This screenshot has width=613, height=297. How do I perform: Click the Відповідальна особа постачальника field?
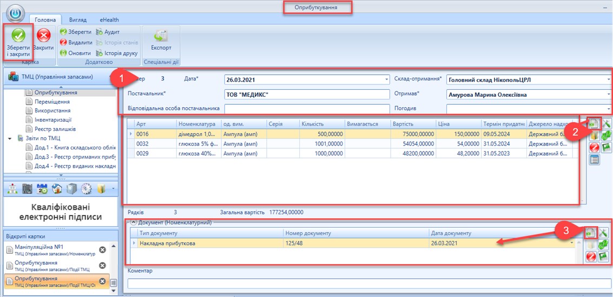pyautogui.click(x=307, y=108)
